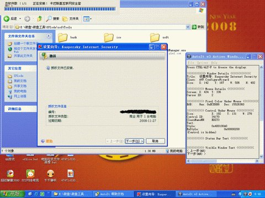The width and height of the screenshot is (265, 198).
Task: Toggle the Folders button in Explorer toolbar
Action: point(70,19)
